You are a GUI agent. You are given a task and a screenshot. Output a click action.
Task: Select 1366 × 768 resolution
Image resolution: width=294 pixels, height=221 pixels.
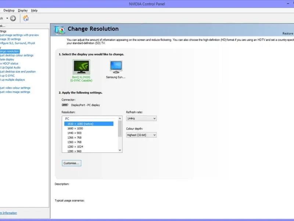[x=75, y=137]
